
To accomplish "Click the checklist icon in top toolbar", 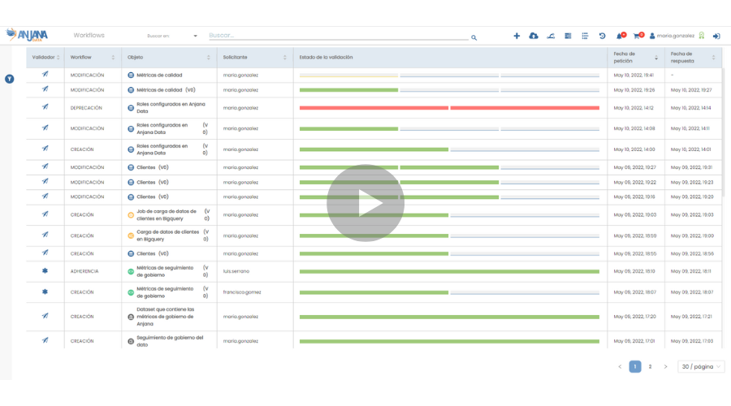I will (x=585, y=36).
